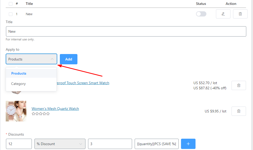Delete Women's Mesh Quartz Watch using trash icon

click(x=238, y=111)
